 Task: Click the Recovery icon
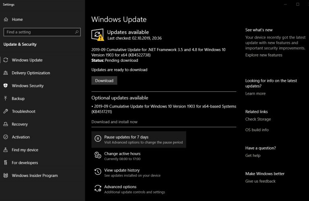coord(6,124)
